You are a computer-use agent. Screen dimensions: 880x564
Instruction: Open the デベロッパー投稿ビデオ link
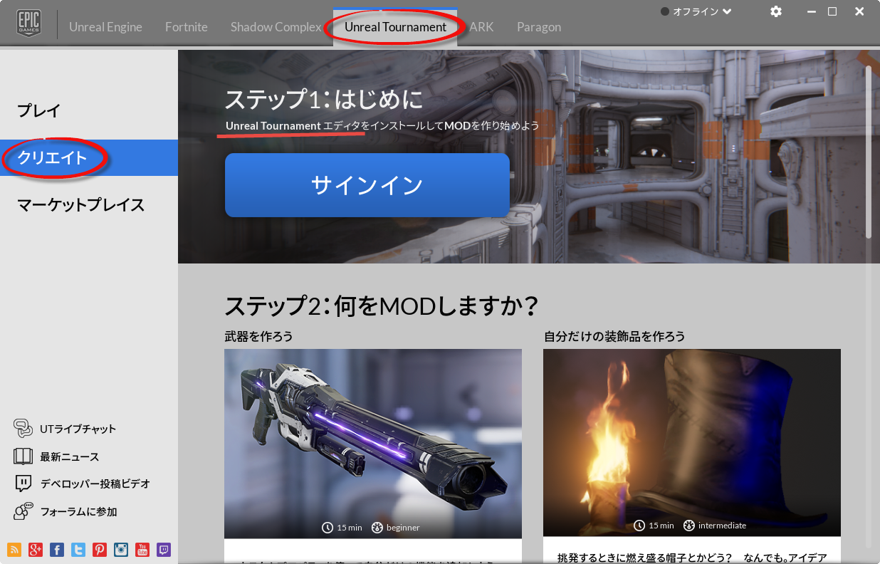click(x=95, y=484)
